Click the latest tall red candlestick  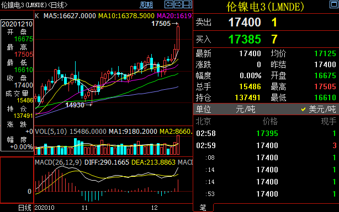click(x=178, y=38)
